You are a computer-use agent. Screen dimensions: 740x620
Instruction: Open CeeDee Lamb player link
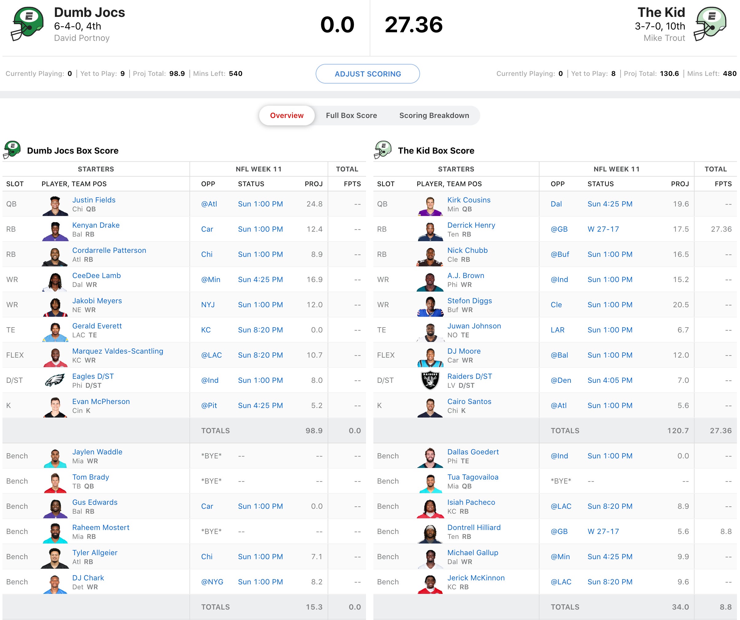tap(96, 276)
